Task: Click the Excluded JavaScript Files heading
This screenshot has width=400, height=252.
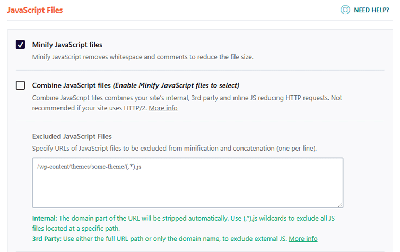Action: coord(72,136)
